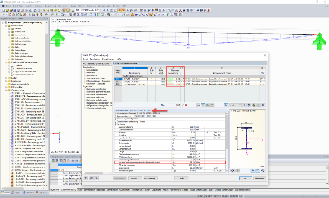
Task: Open Berechnung menu in main menu bar
Action: pyautogui.click(x=51, y=6)
